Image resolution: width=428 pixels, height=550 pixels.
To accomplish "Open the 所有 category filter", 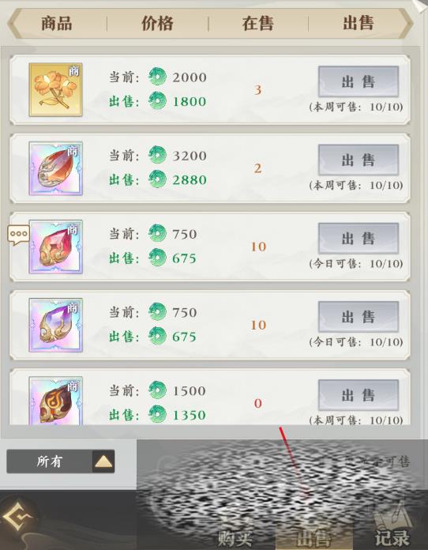I will [60, 461].
